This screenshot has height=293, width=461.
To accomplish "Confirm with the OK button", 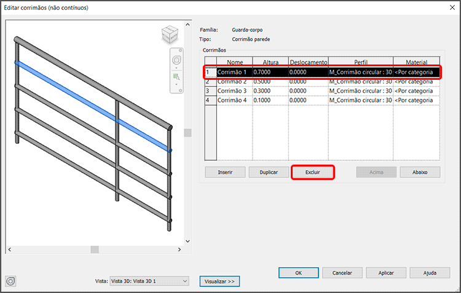I will [297, 272].
